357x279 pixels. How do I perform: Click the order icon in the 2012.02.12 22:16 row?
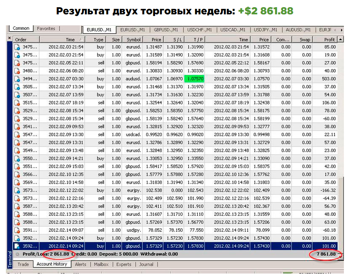tap(17, 198)
